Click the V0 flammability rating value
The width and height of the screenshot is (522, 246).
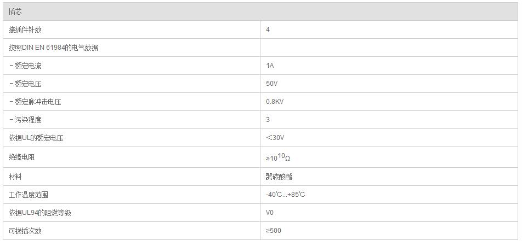pos(270,213)
